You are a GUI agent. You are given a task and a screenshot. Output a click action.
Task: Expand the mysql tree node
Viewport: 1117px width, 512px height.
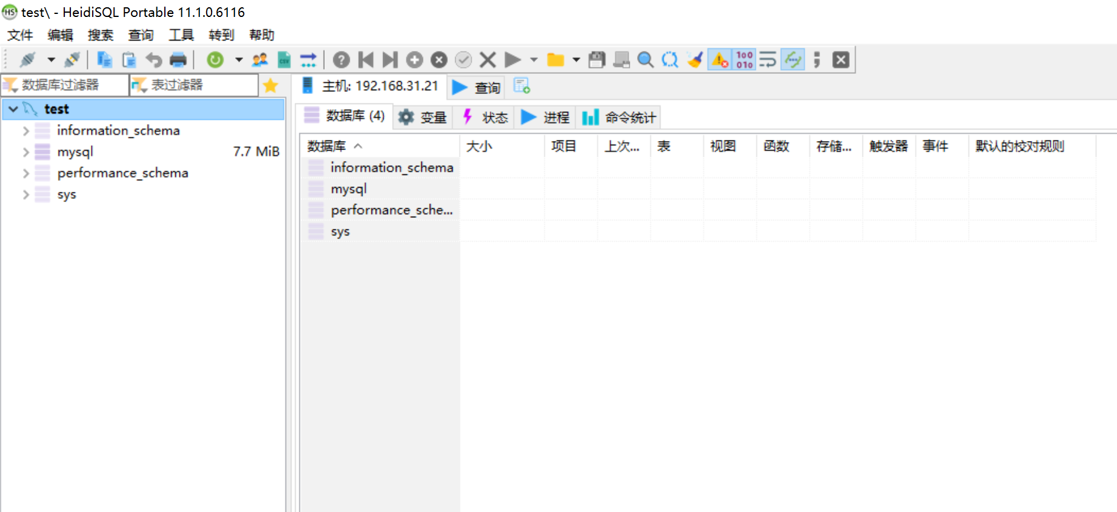26,152
